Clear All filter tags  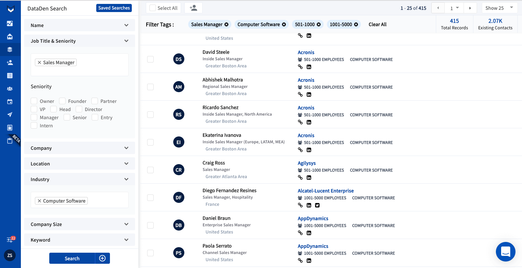(x=377, y=24)
